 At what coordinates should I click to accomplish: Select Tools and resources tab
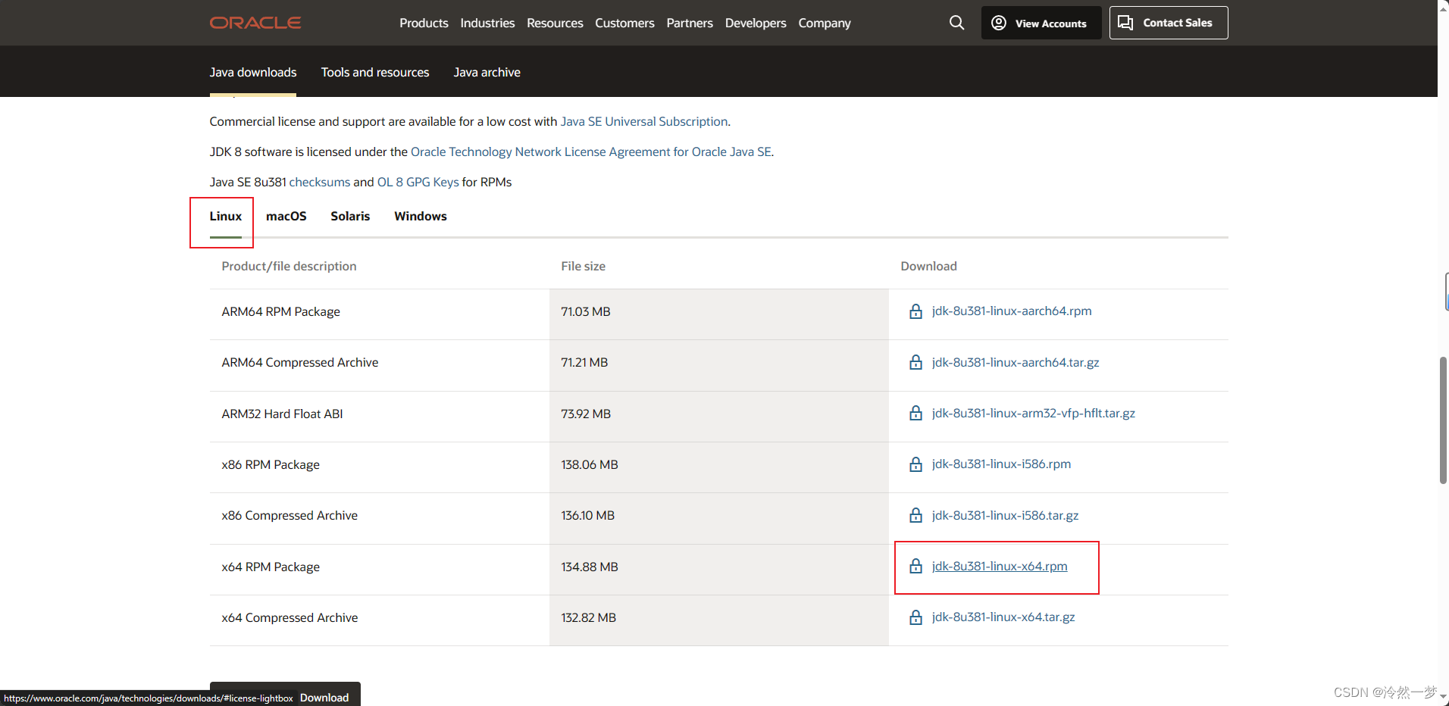[x=375, y=72]
